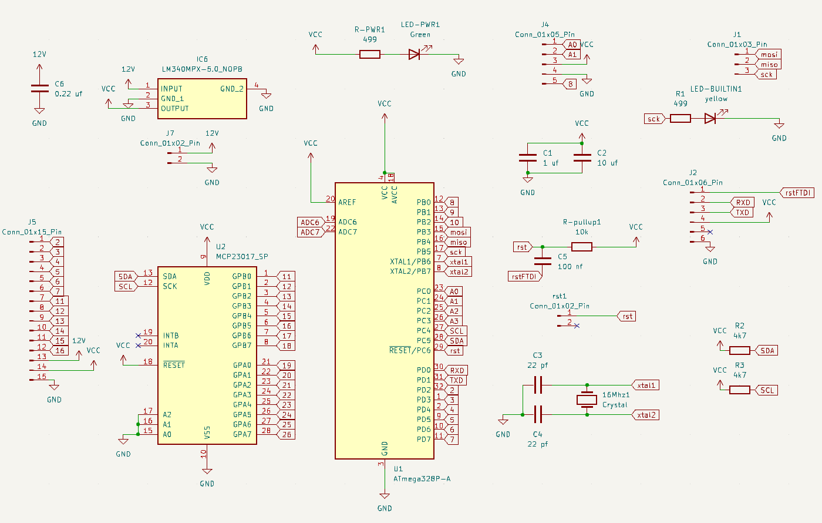Click the 16Mhz crystal symbol
Image resolution: width=822 pixels, height=523 pixels.
587,400
